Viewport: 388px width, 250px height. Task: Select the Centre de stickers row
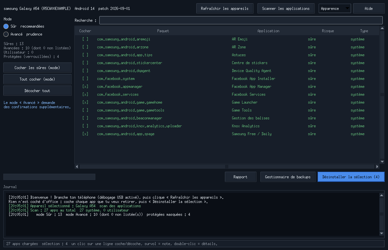click(x=227, y=63)
